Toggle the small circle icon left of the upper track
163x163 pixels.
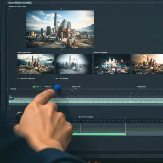click(x=10, y=96)
